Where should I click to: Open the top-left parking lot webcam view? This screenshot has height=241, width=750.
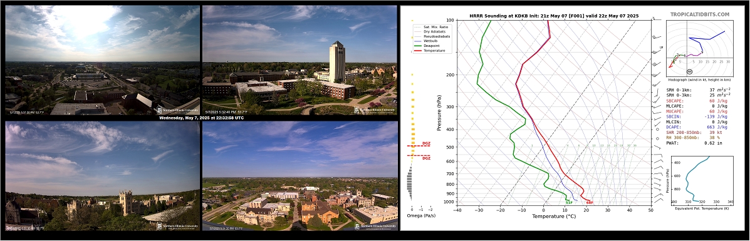(102, 60)
